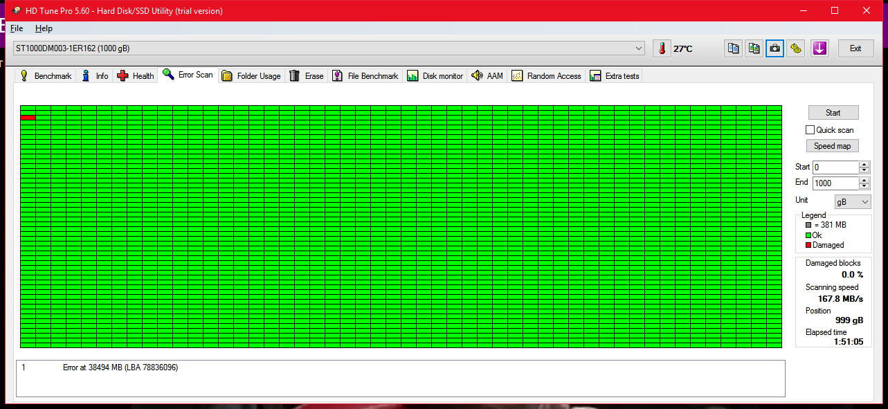Decrease the End value with down arrow
The width and height of the screenshot is (888, 409).
pyautogui.click(x=864, y=186)
